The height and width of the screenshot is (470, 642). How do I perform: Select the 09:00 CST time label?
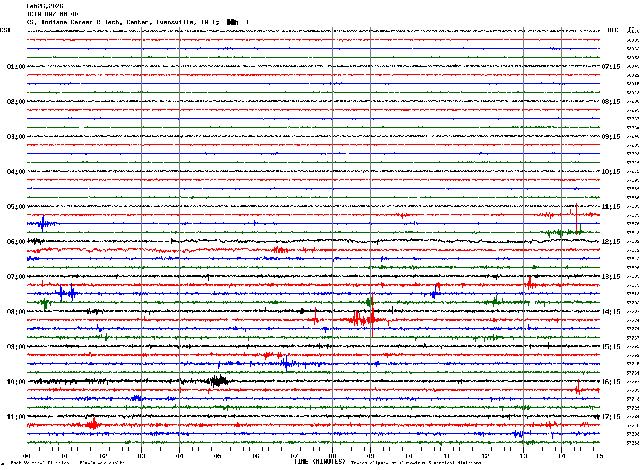click(16, 347)
